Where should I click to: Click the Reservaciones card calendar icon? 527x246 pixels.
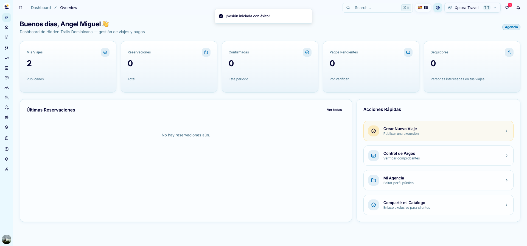pos(206,52)
